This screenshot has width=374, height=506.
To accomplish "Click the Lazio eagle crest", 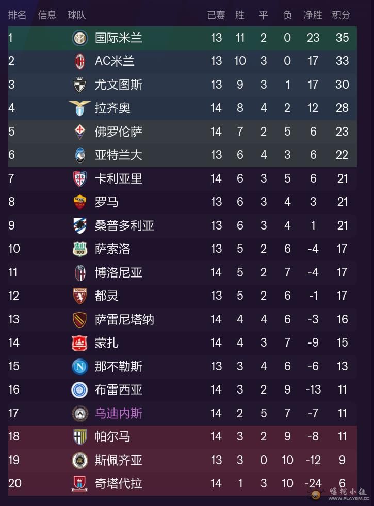I will 79,108.
